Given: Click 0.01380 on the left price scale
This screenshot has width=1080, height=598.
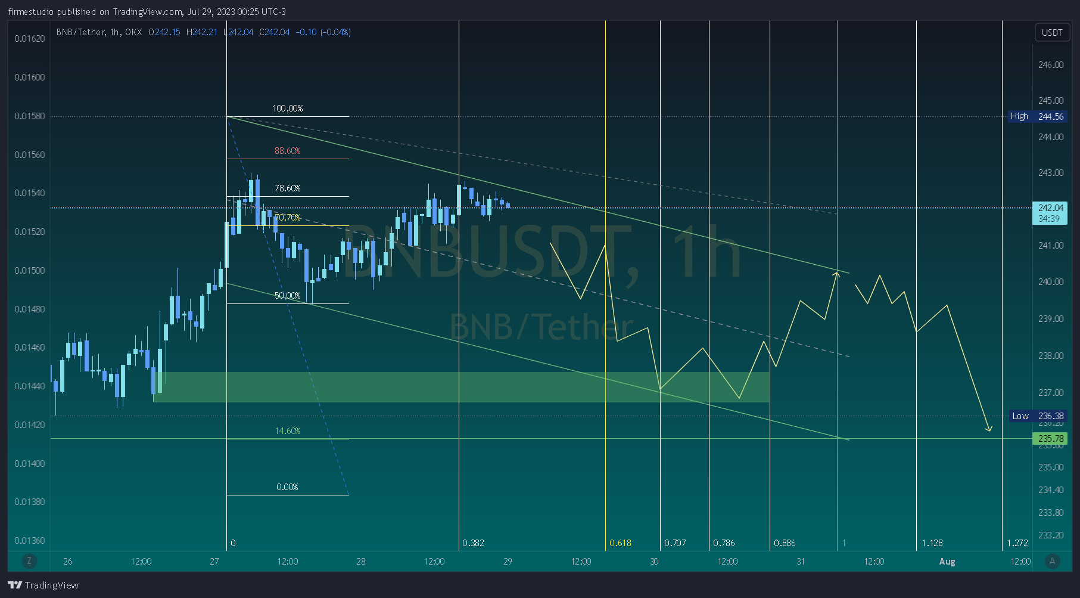Looking at the screenshot, I should [30, 502].
